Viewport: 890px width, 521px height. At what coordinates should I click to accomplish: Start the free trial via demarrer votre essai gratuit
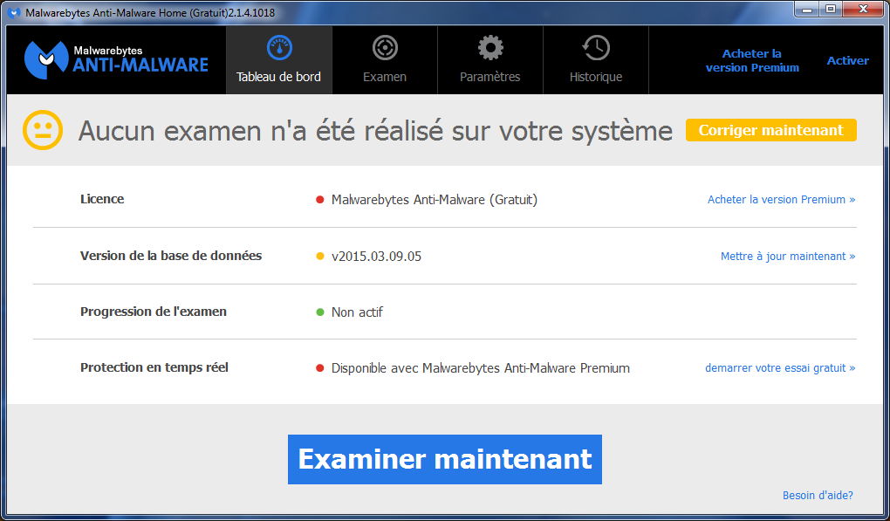pos(779,367)
